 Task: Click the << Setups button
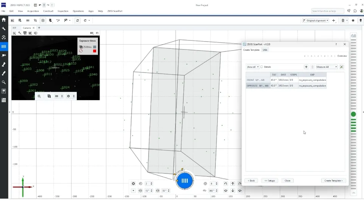pos(270,181)
